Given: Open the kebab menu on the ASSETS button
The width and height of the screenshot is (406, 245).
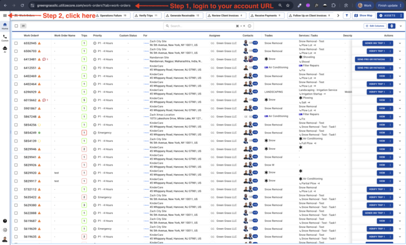Looking at the screenshot, I should tap(401, 16).
